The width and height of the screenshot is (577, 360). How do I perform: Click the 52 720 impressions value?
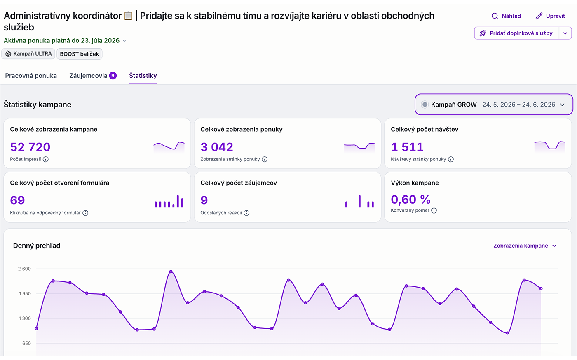[x=30, y=147]
